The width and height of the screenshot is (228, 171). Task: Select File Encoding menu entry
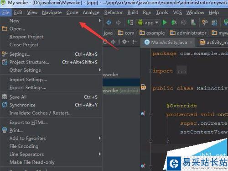(x=51, y=146)
